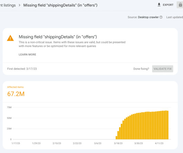Click the 4/11/23 date axis label
This screenshot has height=153, width=183.
pos(159,143)
